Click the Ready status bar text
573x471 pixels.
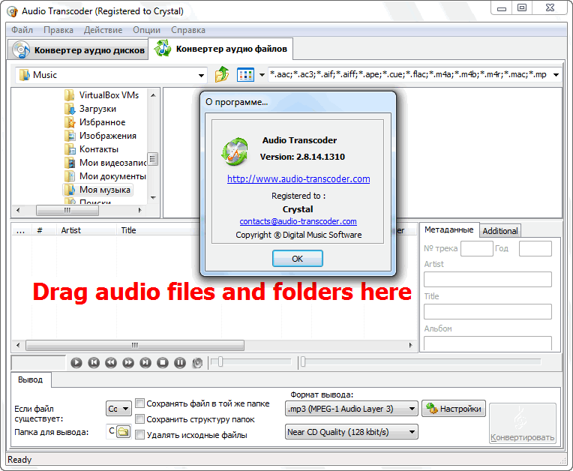pyautogui.click(x=19, y=460)
